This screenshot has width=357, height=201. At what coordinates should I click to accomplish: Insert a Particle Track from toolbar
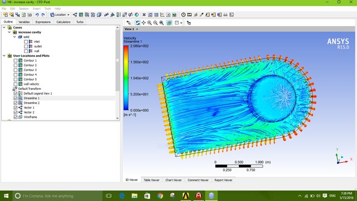[x=93, y=15]
